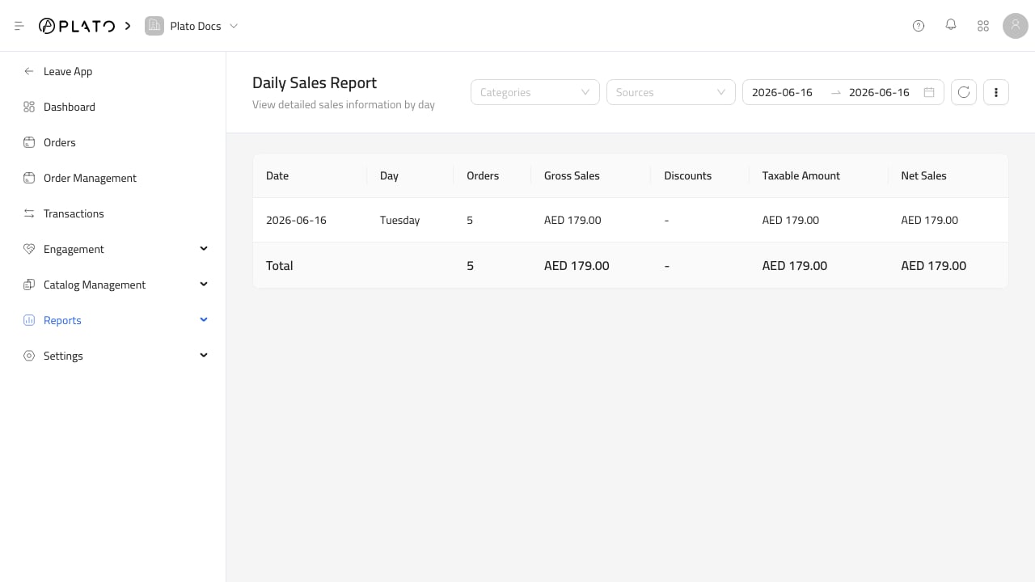Screen dimensions: 1035x582
Task: Click the Leave App back arrow icon
Action: [x=29, y=71]
